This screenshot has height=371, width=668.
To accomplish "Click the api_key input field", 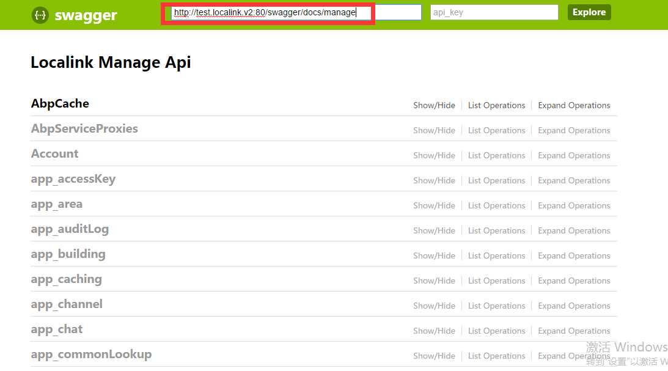I will tap(494, 12).
